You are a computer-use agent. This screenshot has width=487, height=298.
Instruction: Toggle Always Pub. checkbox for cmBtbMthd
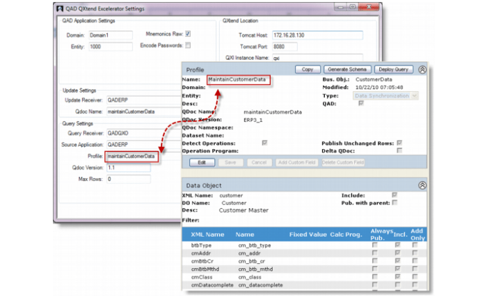point(375,269)
